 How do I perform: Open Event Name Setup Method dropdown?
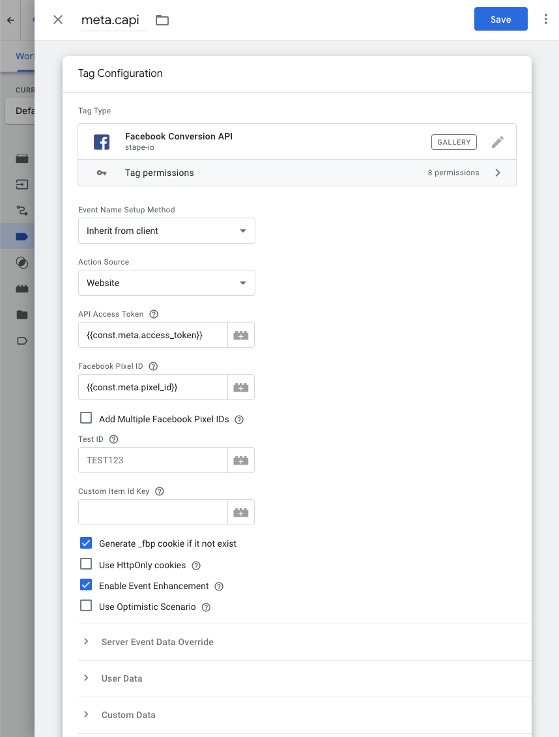167,231
